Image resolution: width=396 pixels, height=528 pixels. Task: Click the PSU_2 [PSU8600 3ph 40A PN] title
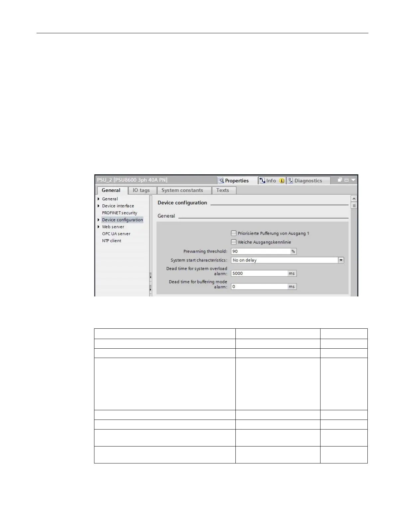point(132,180)
